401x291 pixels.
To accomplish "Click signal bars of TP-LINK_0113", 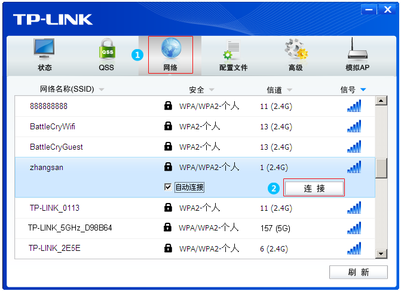I will tap(354, 208).
